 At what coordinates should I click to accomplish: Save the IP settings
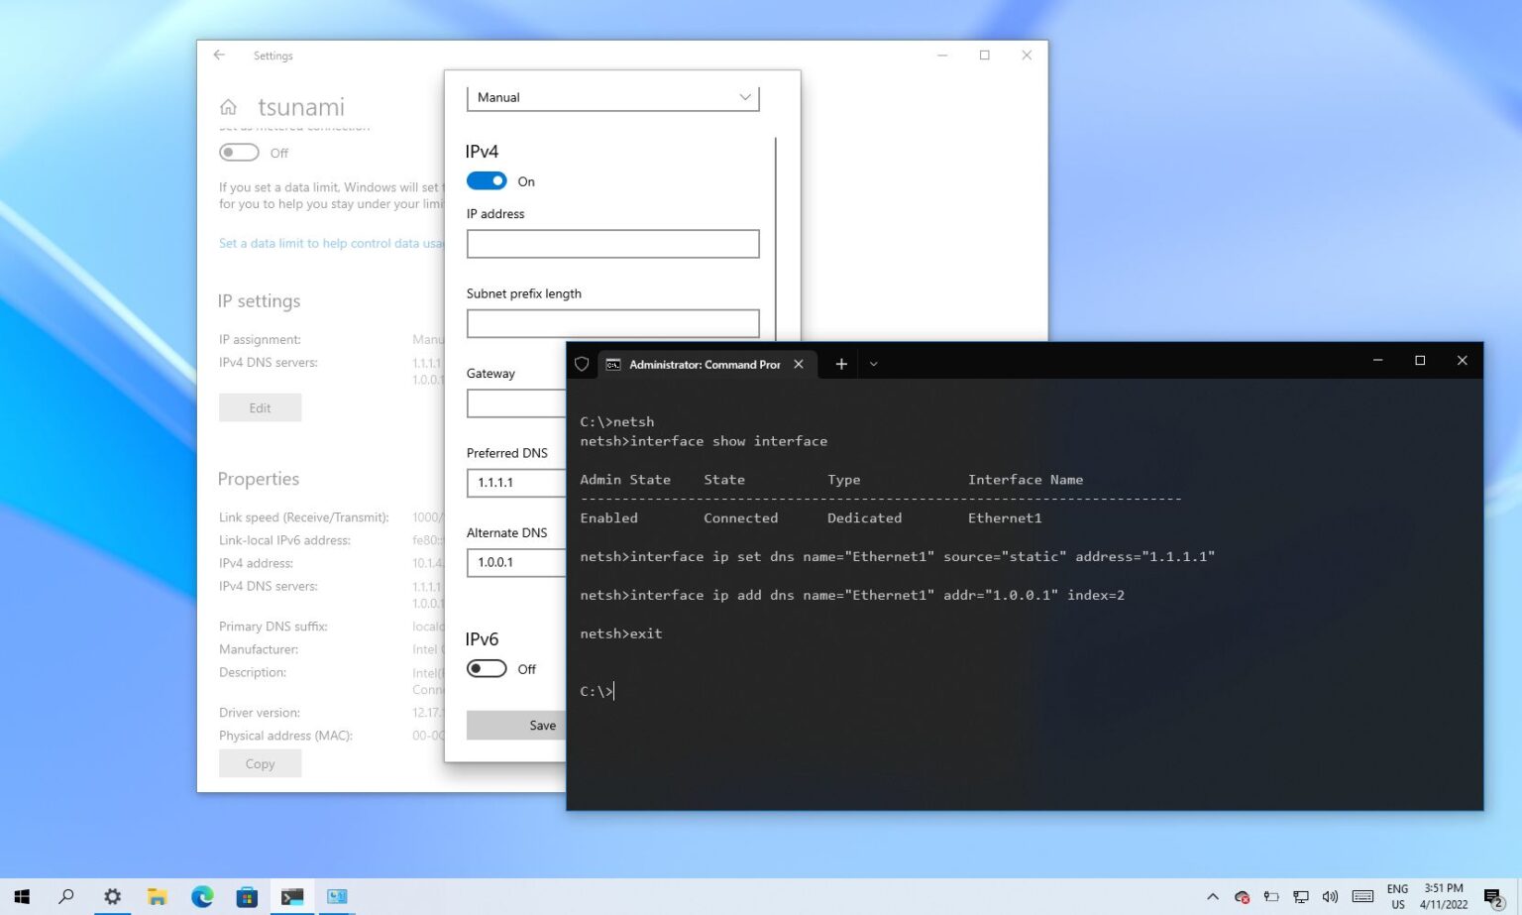(x=541, y=725)
